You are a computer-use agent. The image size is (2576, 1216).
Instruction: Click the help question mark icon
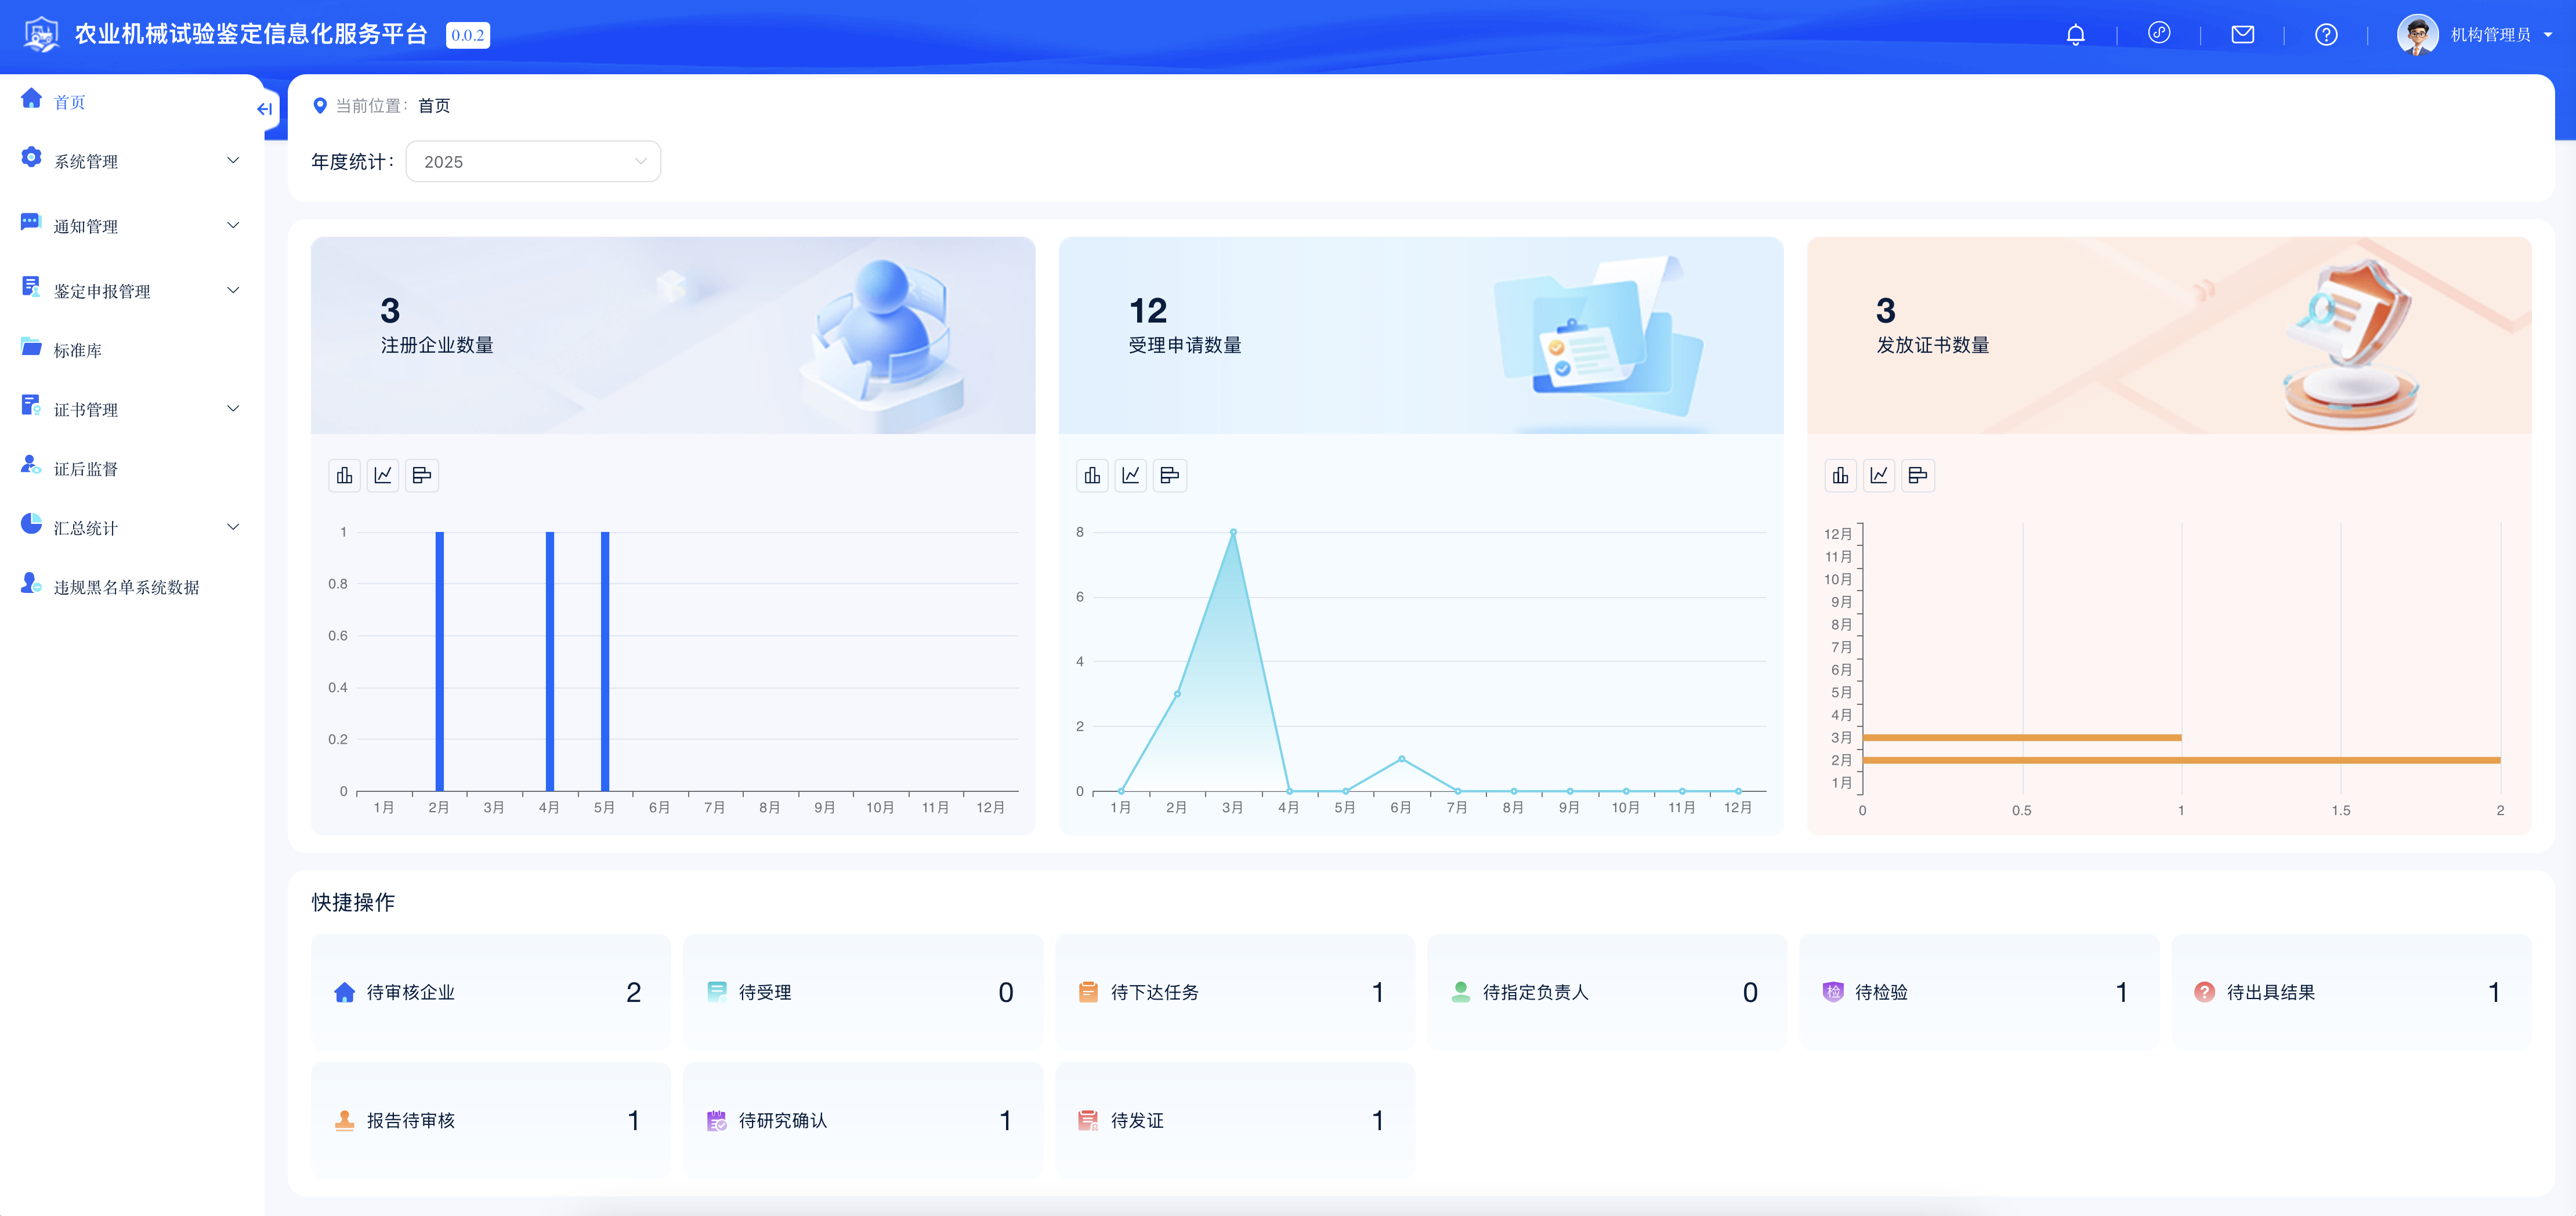[x=2326, y=35]
